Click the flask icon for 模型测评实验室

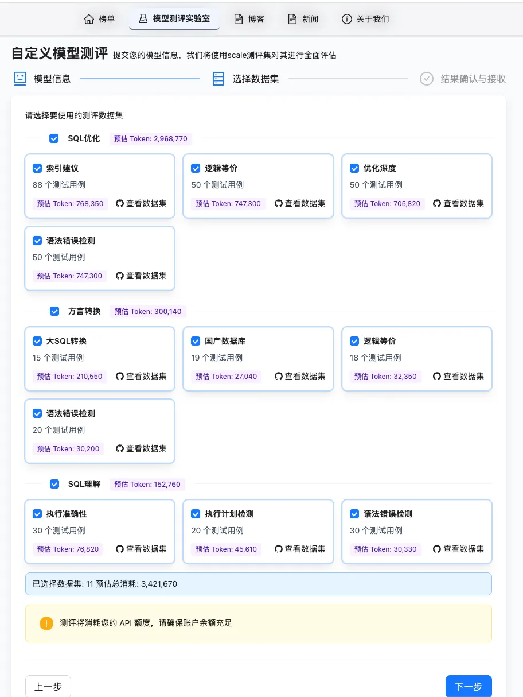pyautogui.click(x=143, y=19)
